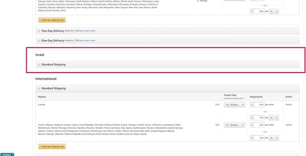Image resolution: width=306 pixels, height=156 pixels.
Task: Delete the Canada shipping rule
Action: 289,105
